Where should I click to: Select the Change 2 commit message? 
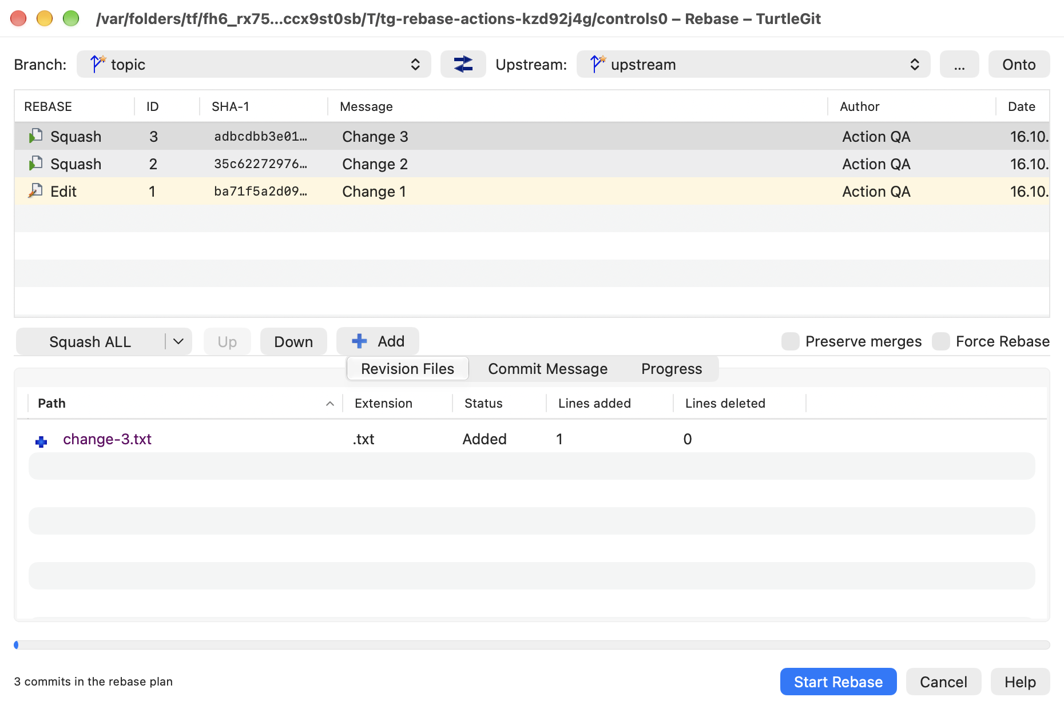[x=375, y=164]
